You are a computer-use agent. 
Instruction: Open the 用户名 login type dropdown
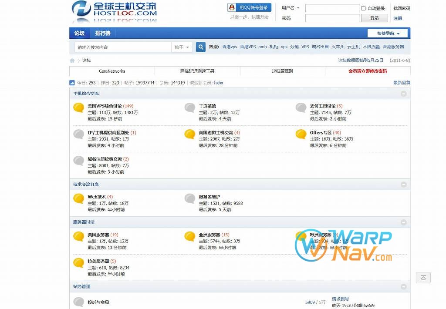point(291,8)
